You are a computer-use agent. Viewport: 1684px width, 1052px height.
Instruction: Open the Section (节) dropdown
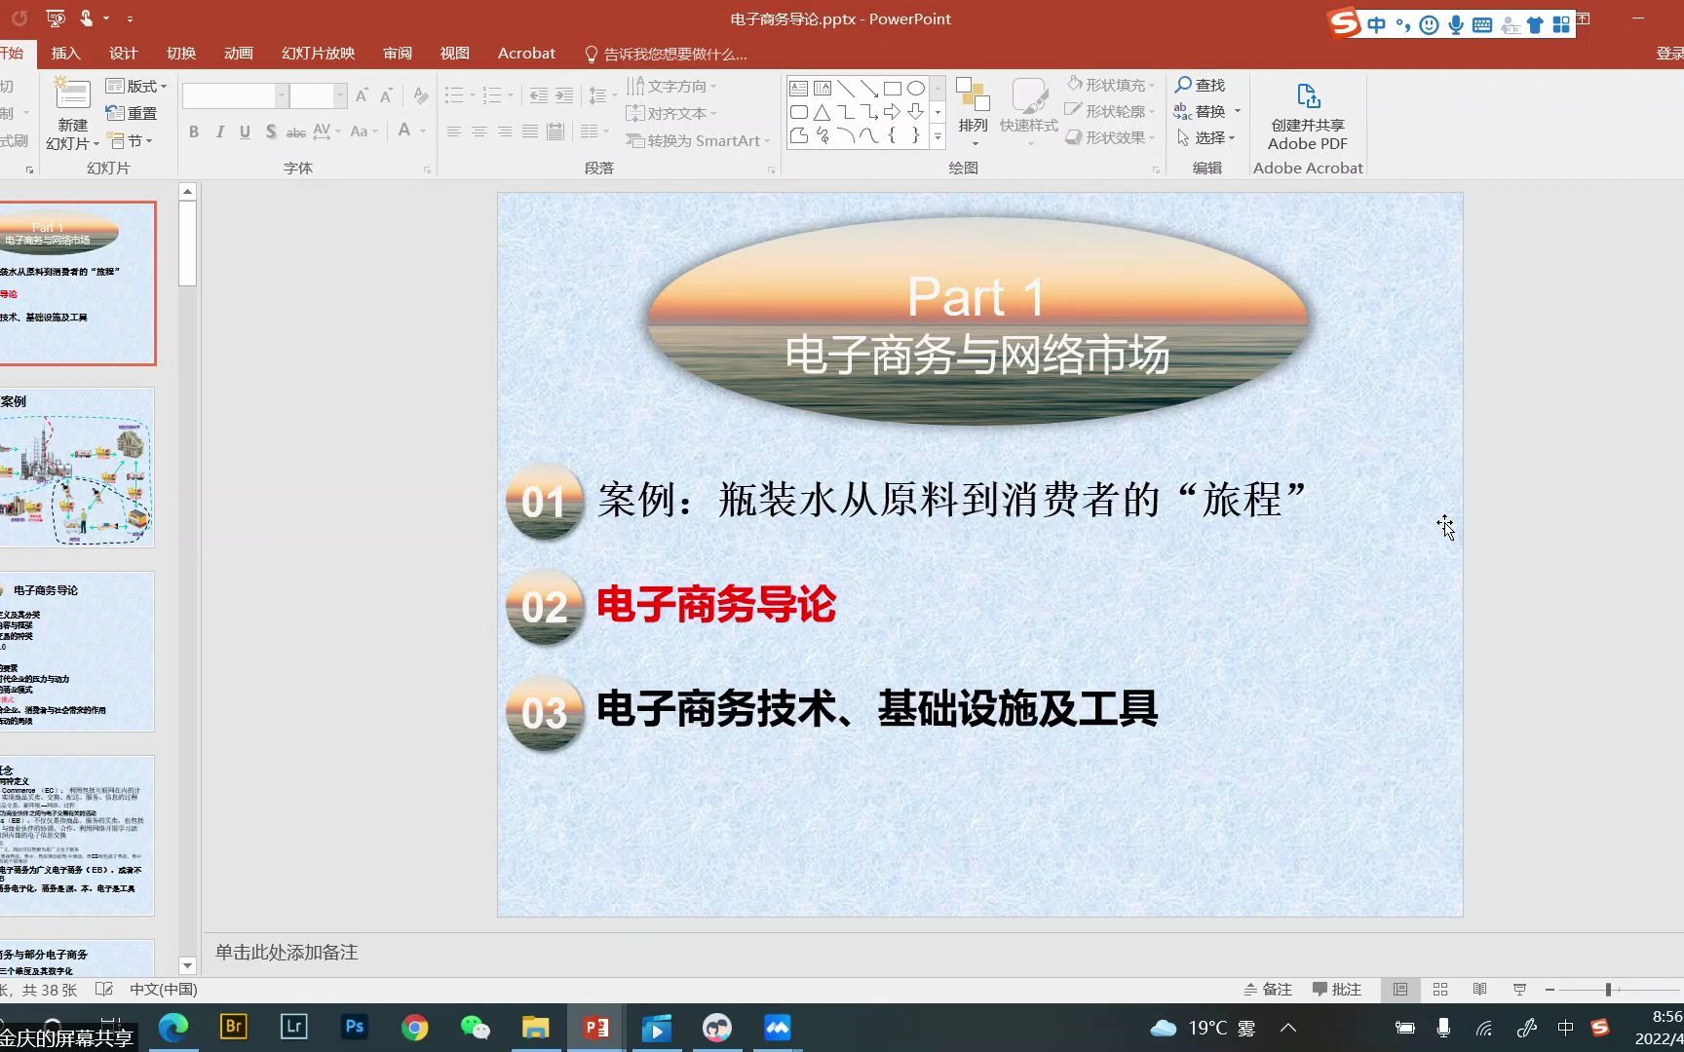130,141
